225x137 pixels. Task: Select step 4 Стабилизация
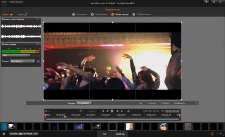[x=141, y=15]
